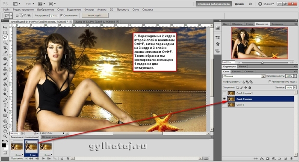Select the Eyedropper tool

pos(5,53)
